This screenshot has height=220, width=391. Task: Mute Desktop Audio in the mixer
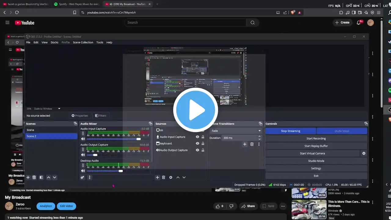pyautogui.click(x=83, y=171)
